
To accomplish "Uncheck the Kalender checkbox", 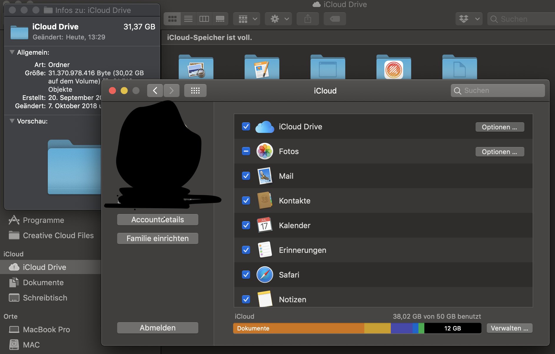I will (x=246, y=226).
